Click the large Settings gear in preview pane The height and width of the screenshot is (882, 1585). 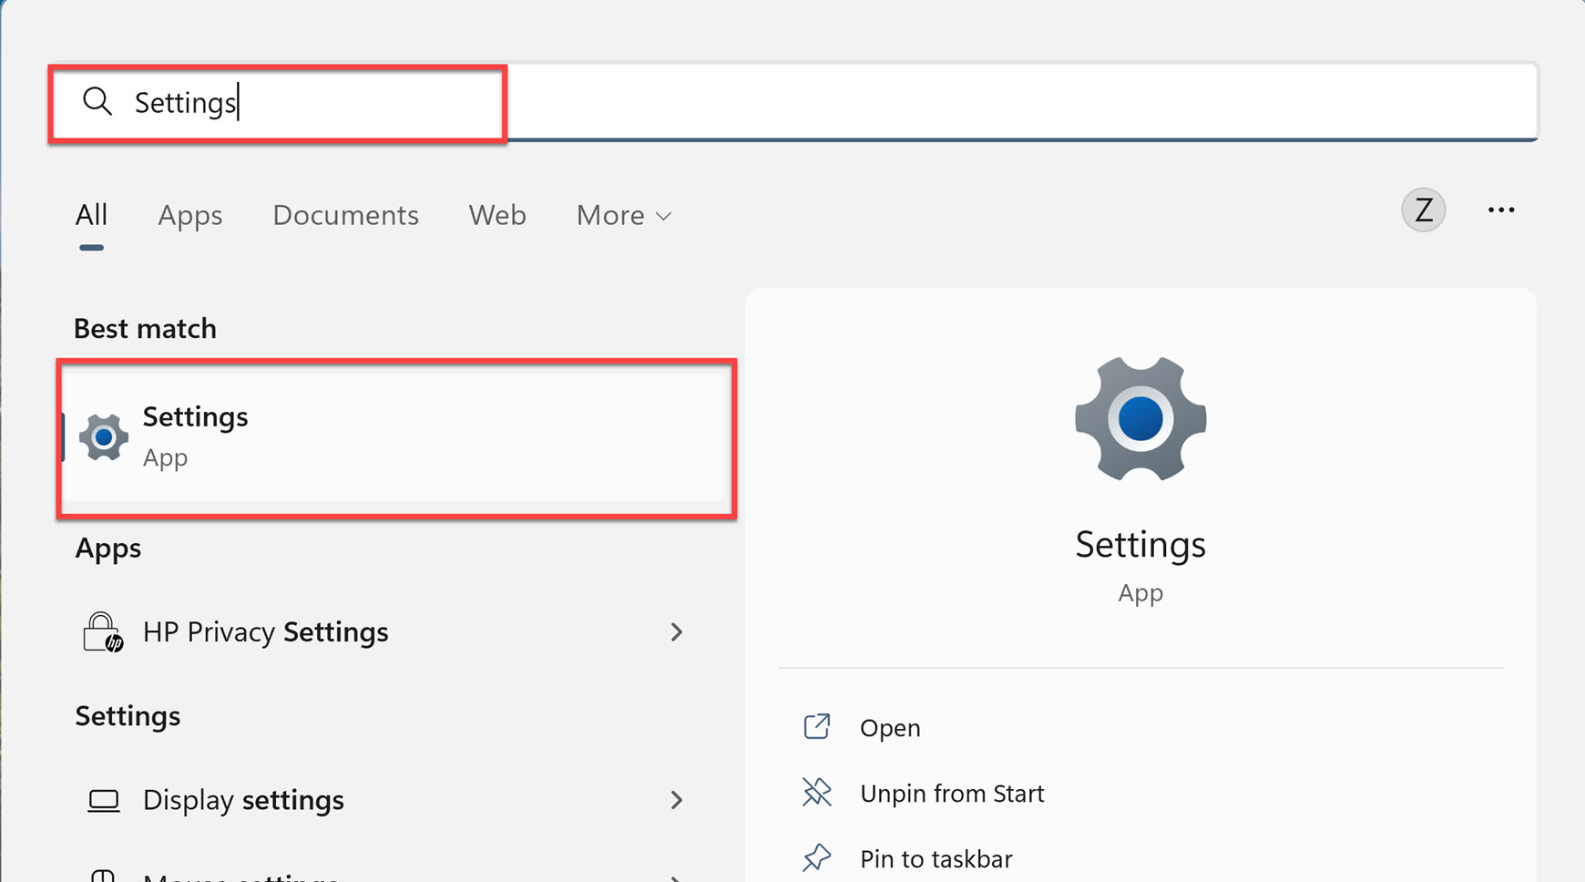(x=1140, y=420)
